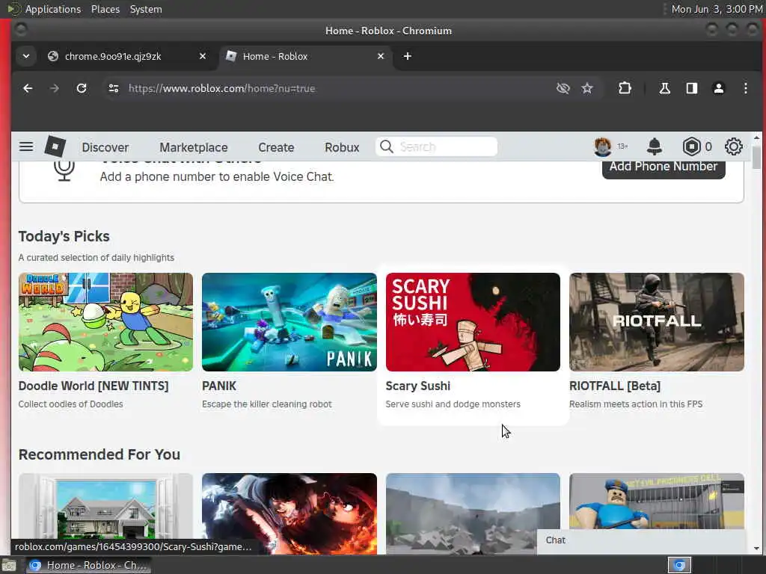Click the PANIK title link
This screenshot has width=766, height=574.
click(x=219, y=386)
